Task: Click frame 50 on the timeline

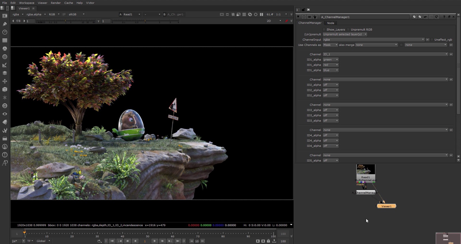Action: pyautogui.click(x=148, y=233)
